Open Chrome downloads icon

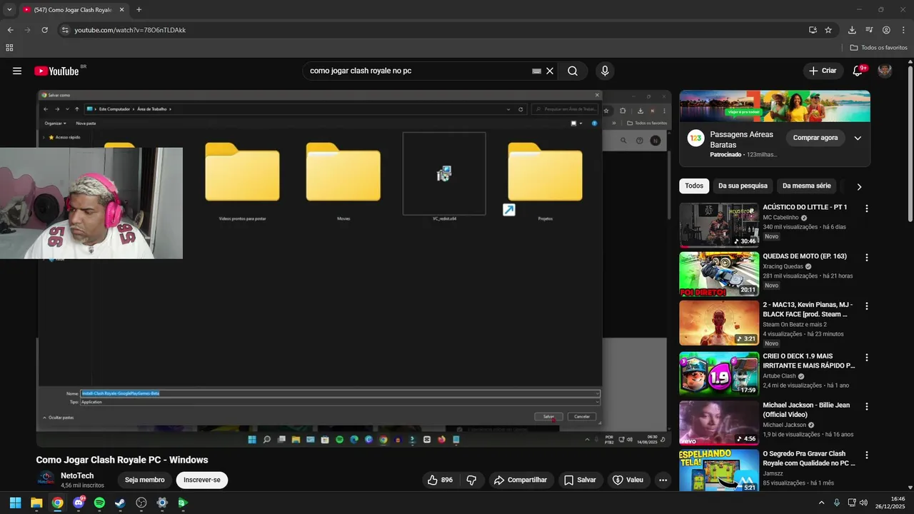[x=852, y=30]
